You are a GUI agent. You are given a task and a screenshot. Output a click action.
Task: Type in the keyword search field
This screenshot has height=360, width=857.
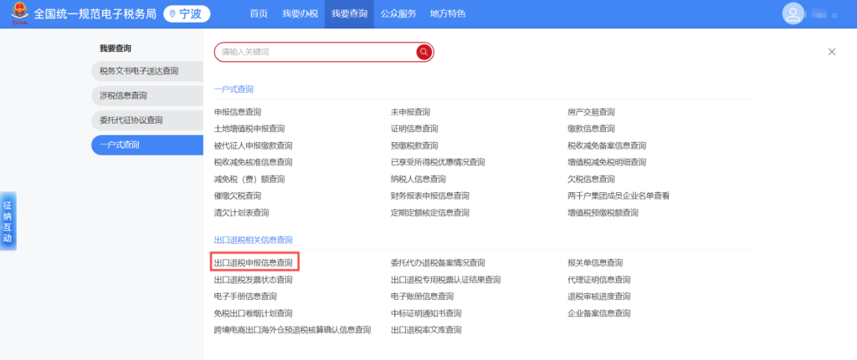coord(314,52)
